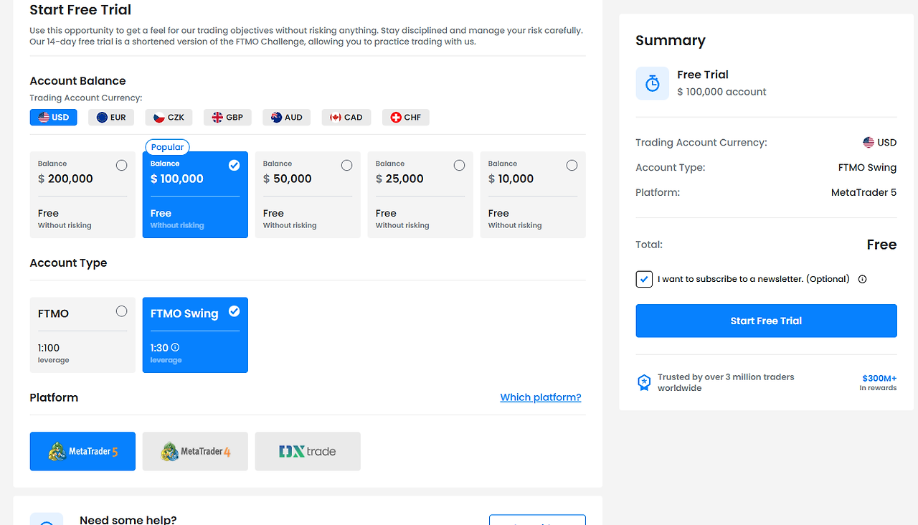Click the Canadian flag icon in CAD button
The width and height of the screenshot is (918, 525).
point(336,118)
